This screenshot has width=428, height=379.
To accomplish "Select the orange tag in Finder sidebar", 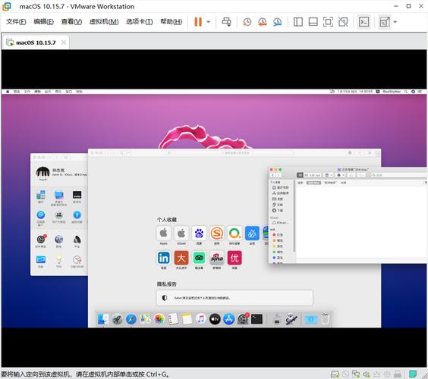I will (278, 240).
